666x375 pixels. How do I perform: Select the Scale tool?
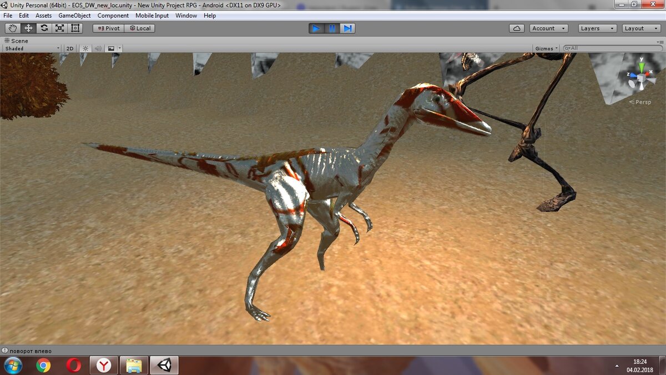[x=59, y=28]
